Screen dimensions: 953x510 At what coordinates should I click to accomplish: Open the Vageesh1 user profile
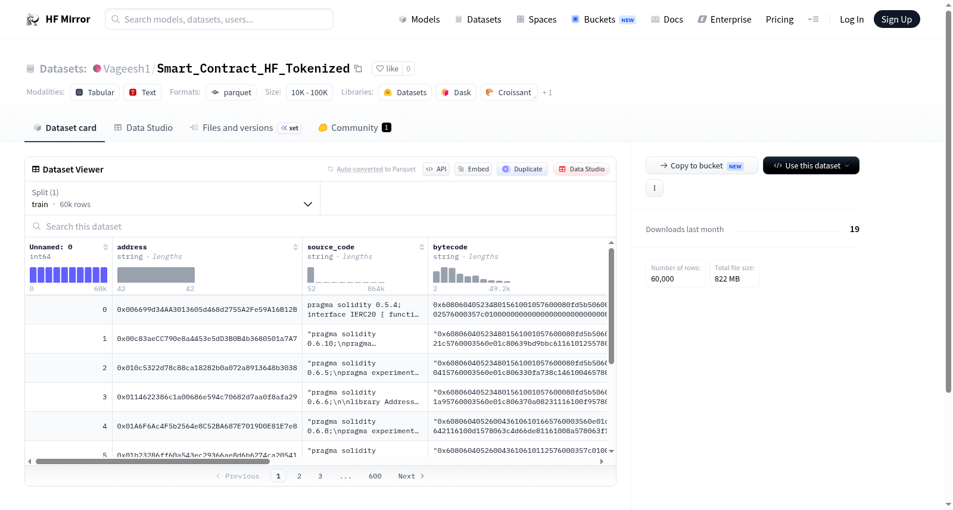pos(126,68)
